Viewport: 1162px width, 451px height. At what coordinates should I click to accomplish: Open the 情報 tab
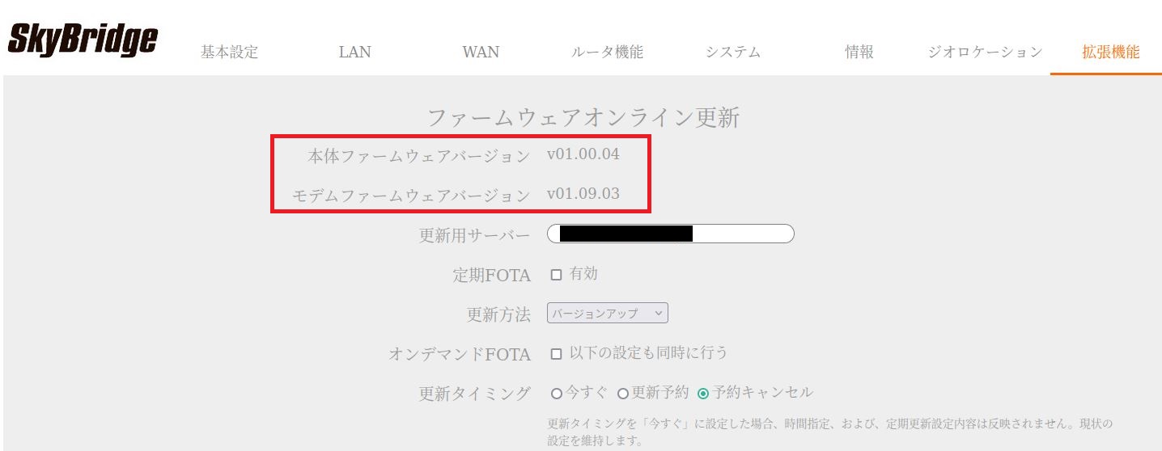[859, 53]
